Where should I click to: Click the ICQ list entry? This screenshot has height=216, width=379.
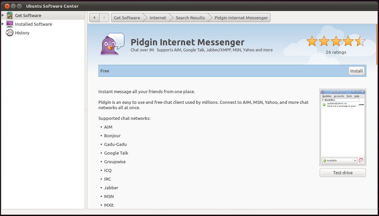pyautogui.click(x=108, y=171)
